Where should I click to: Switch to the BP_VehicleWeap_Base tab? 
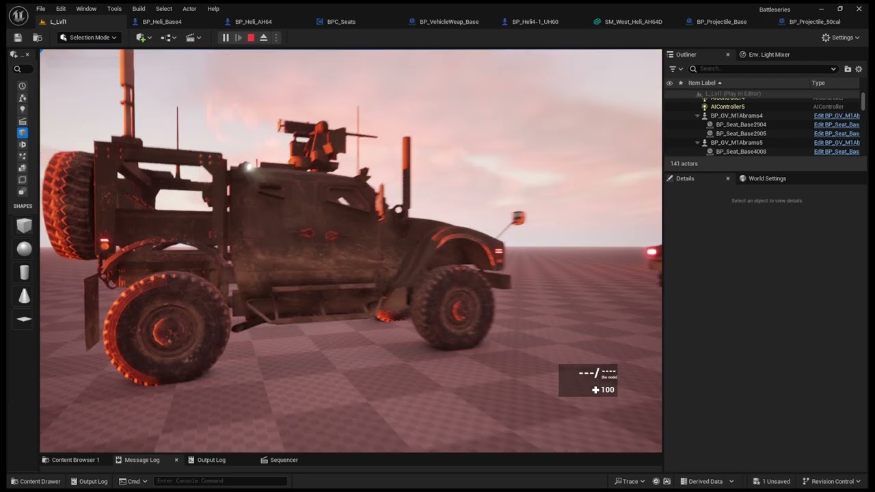pyautogui.click(x=449, y=22)
